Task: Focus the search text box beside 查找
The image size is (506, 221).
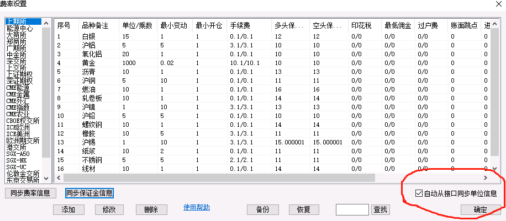Action: click(352, 209)
